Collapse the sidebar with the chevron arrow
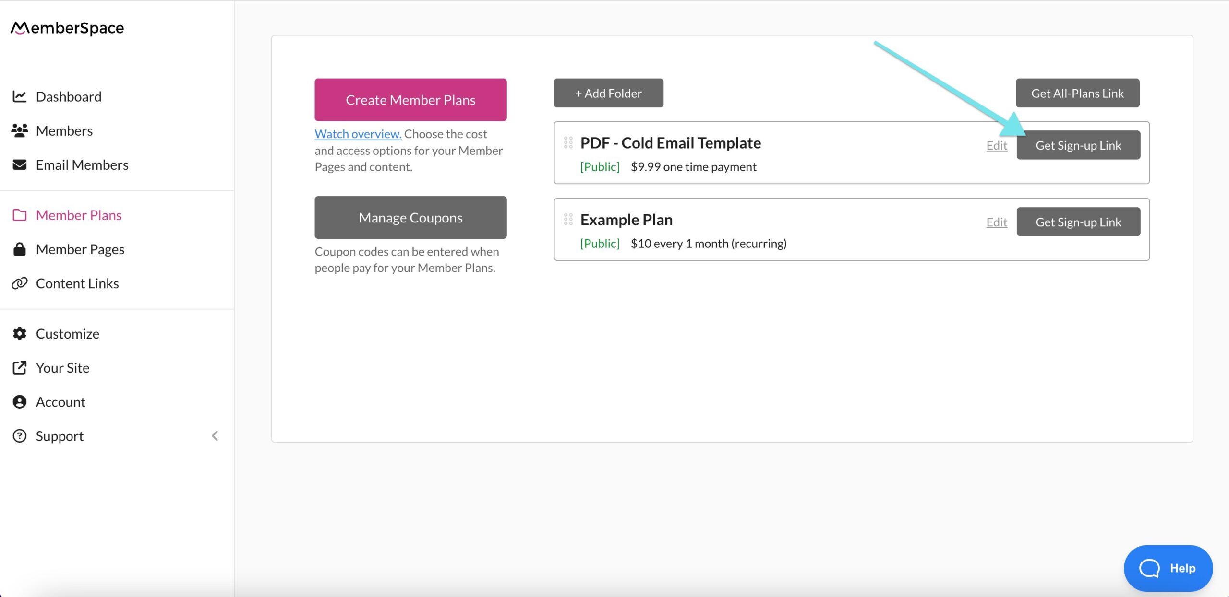This screenshot has width=1229, height=597. [x=215, y=435]
